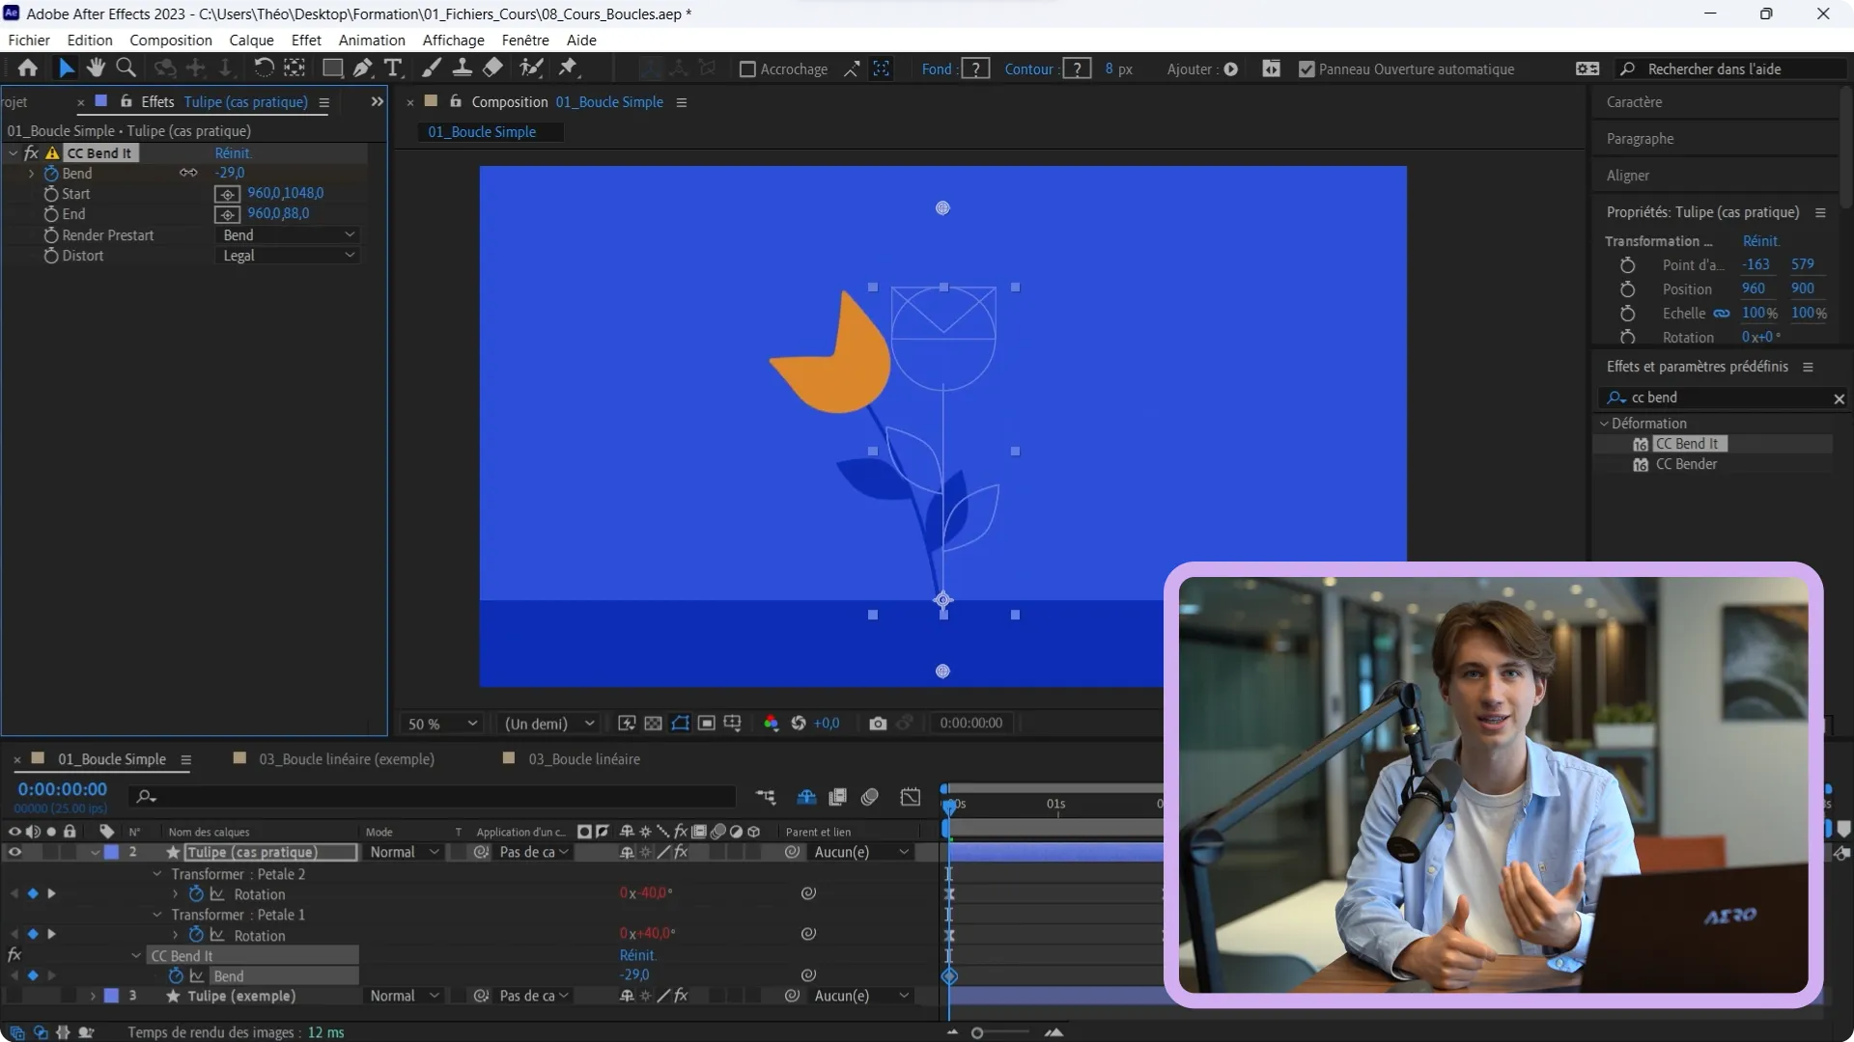Click the Fond fill color swatch

(976, 69)
